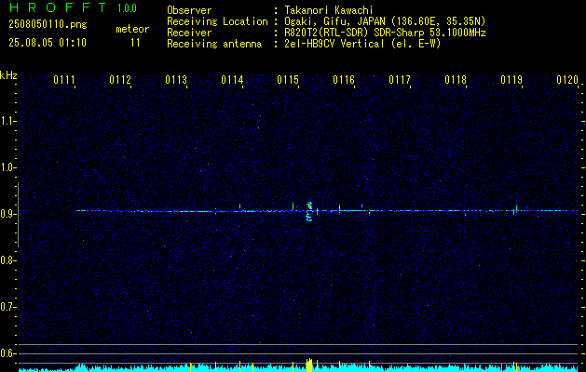Click the 0120 time marker
Screen dimensions: 586x372
(567, 80)
